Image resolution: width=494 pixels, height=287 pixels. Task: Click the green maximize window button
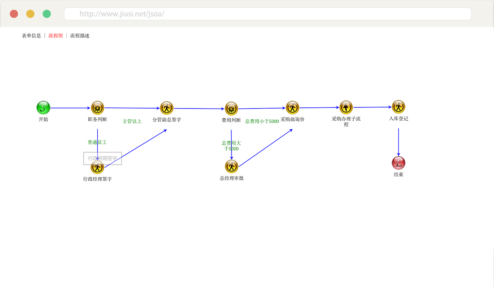tap(47, 14)
